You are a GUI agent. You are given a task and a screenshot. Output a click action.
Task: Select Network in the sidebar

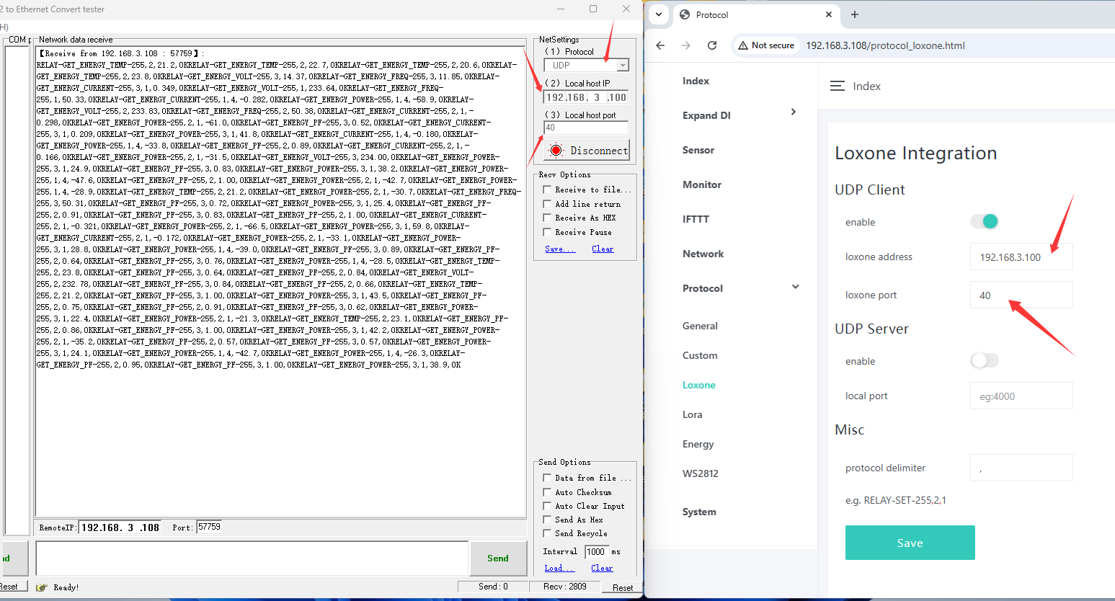tap(703, 254)
